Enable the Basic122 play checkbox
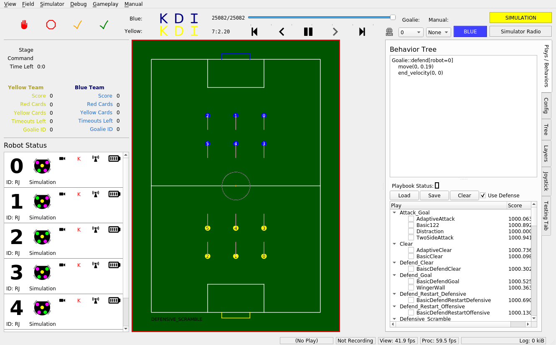 tap(411, 225)
